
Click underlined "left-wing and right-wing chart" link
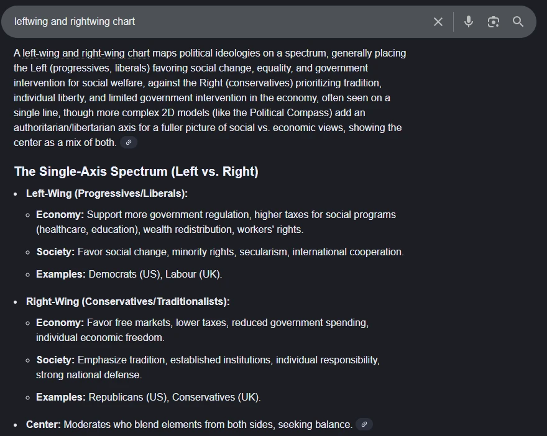86,53
